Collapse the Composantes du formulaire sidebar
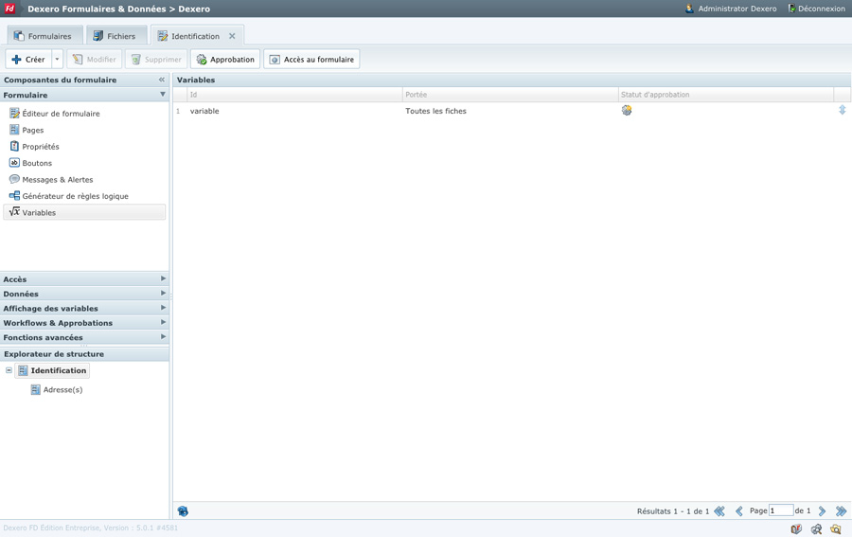The width and height of the screenshot is (852, 537). pyautogui.click(x=162, y=81)
